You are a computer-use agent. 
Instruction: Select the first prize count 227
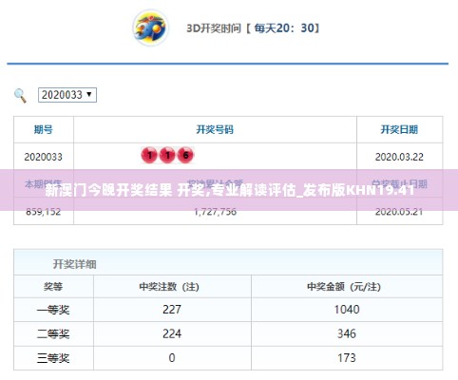click(172, 310)
